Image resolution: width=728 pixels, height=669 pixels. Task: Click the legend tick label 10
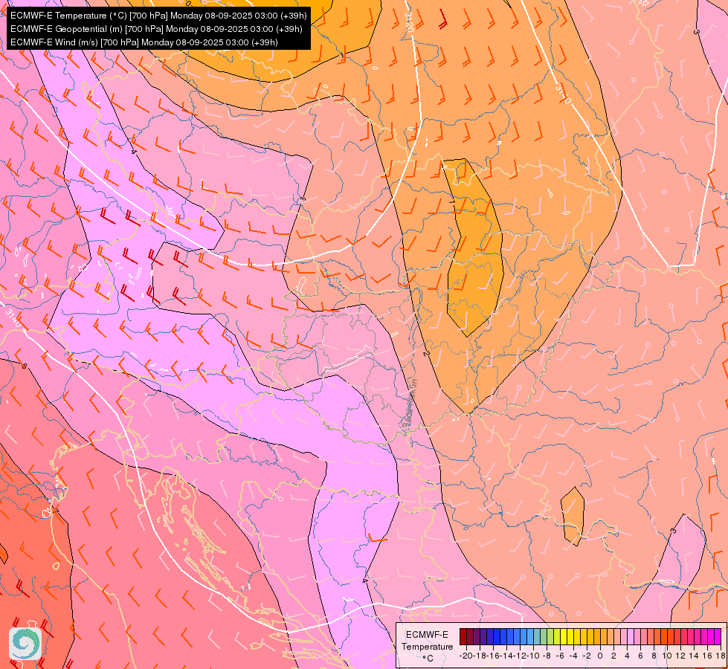(667, 656)
